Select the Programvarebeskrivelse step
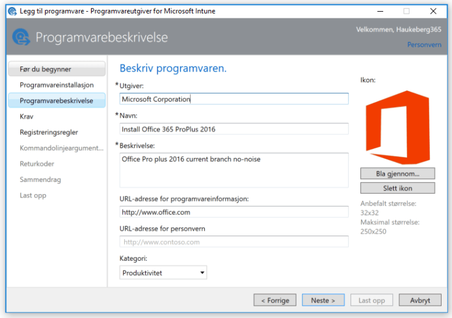 57,100
